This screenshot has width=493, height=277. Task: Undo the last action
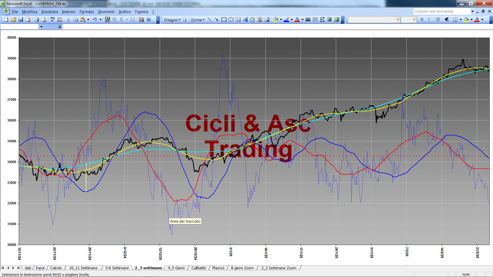pyautogui.click(x=95, y=20)
